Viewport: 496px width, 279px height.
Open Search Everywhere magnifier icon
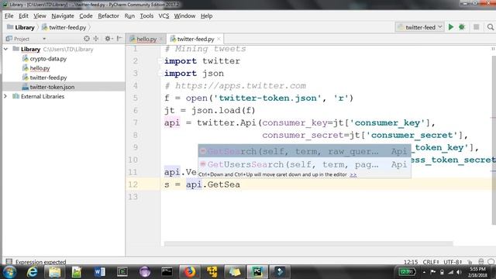click(x=491, y=27)
